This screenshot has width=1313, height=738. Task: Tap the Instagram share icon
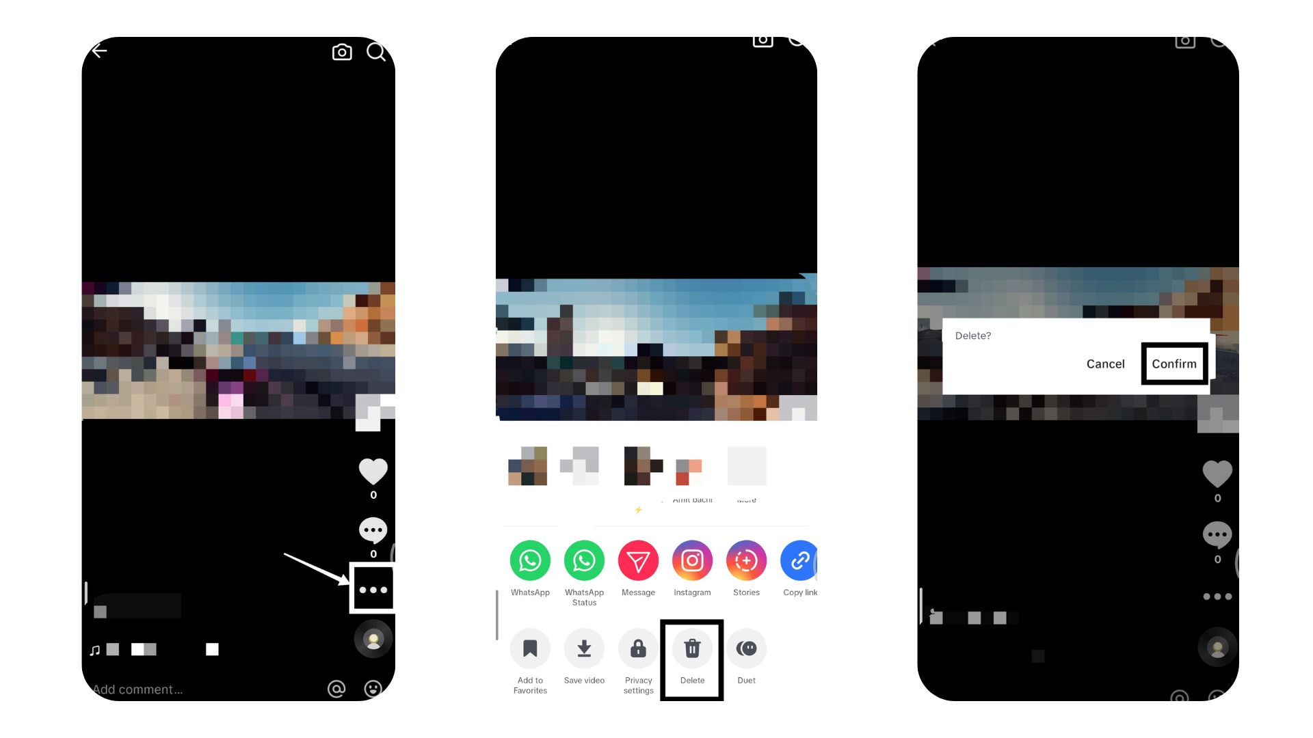click(x=691, y=560)
